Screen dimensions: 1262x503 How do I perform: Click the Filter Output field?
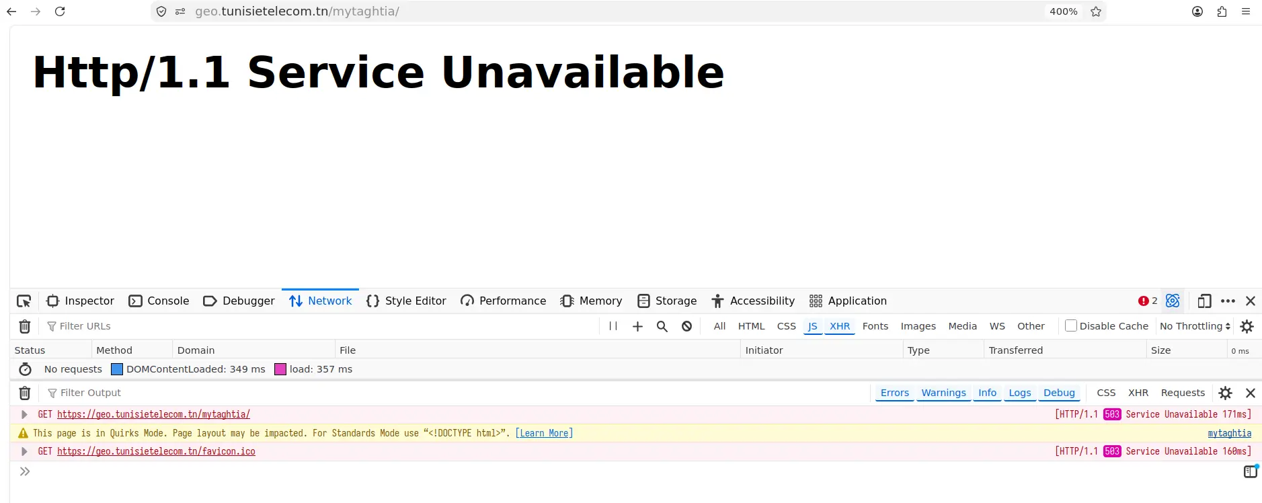tap(457, 393)
